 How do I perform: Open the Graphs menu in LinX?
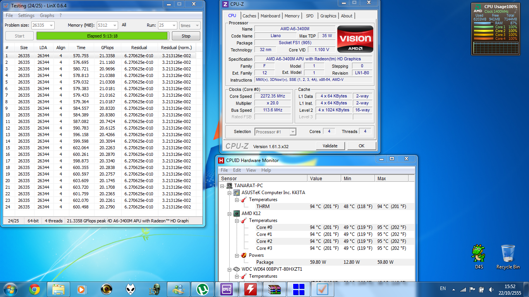click(47, 15)
